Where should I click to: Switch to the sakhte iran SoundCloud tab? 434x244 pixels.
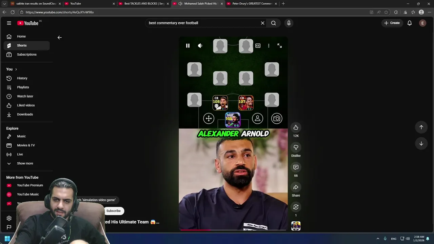click(x=35, y=4)
